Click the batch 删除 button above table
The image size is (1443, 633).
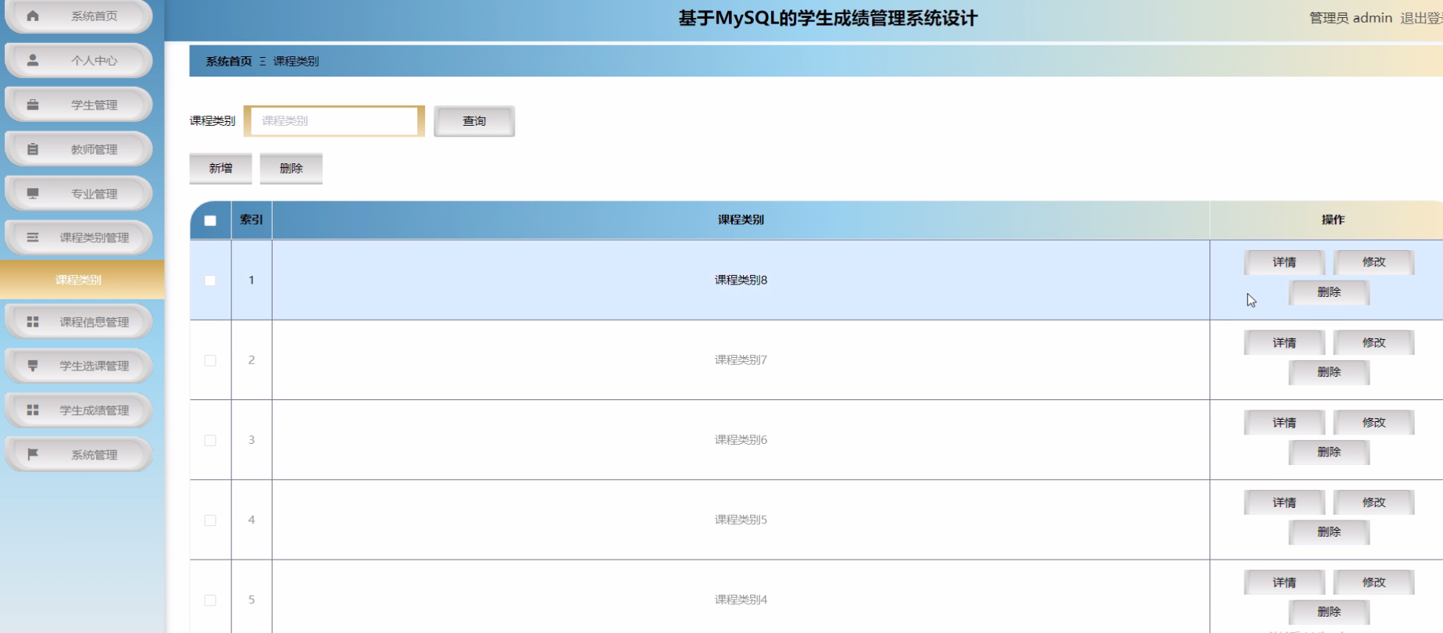coord(291,168)
